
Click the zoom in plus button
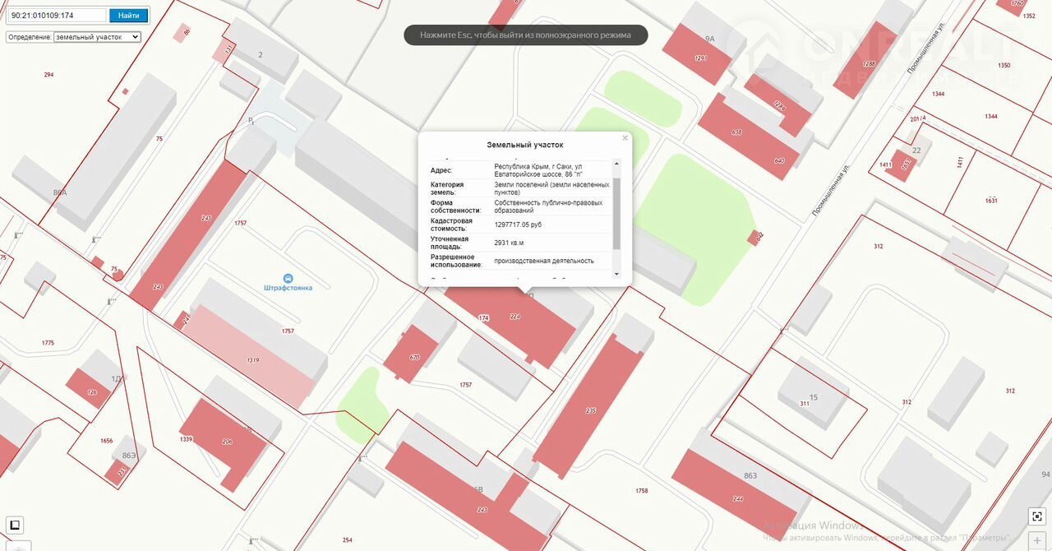(1036, 542)
